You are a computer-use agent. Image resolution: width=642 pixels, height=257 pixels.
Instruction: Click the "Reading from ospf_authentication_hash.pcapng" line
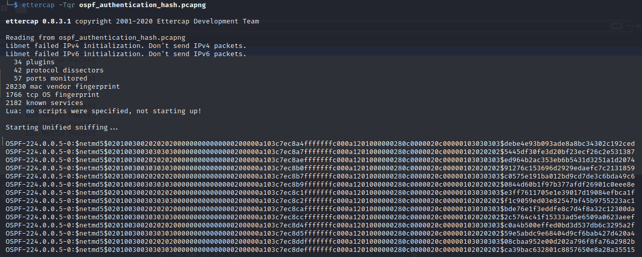pyautogui.click(x=96, y=38)
